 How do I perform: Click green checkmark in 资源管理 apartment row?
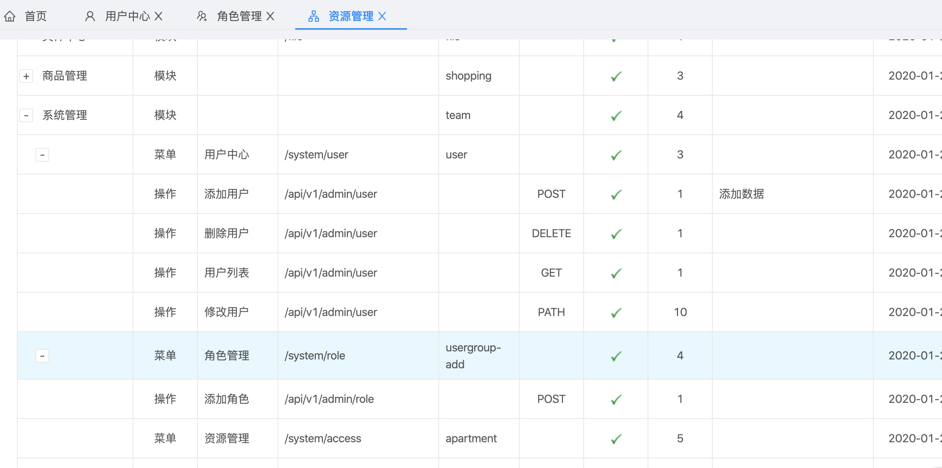pyautogui.click(x=616, y=439)
